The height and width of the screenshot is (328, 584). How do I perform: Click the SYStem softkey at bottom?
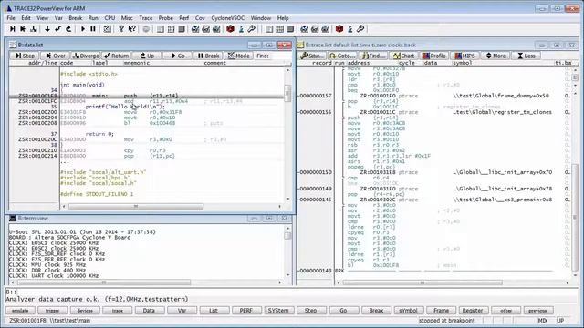click(x=278, y=310)
